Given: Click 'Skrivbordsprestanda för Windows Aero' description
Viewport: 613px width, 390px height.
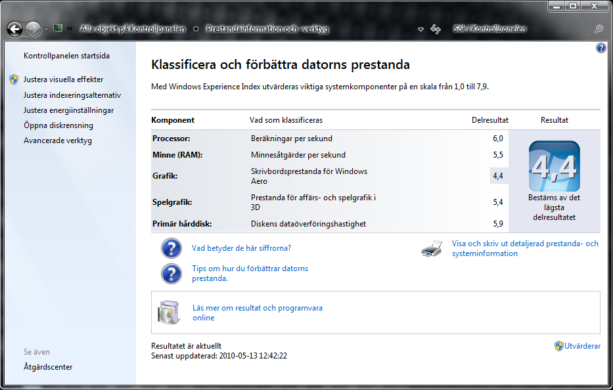Looking at the screenshot, I should coord(309,176).
